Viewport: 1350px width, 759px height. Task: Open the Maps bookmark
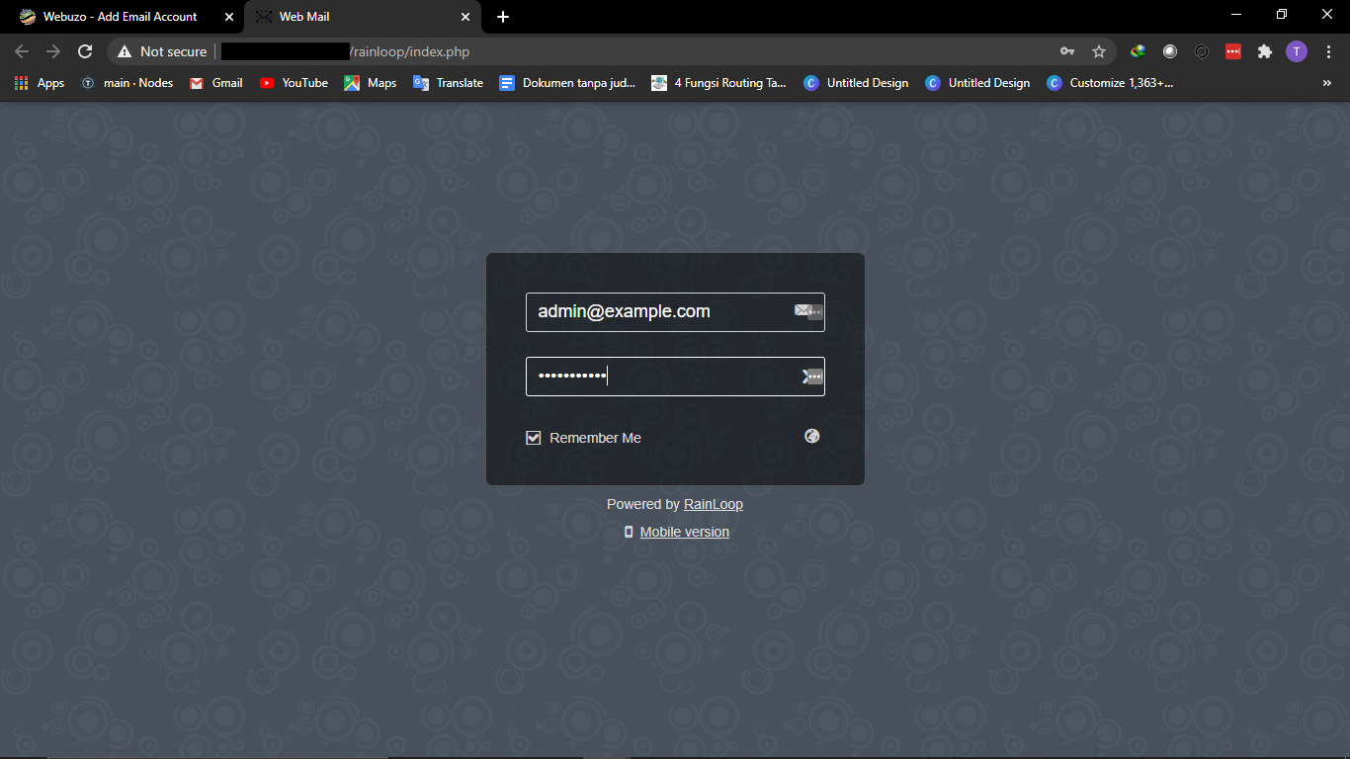point(370,83)
